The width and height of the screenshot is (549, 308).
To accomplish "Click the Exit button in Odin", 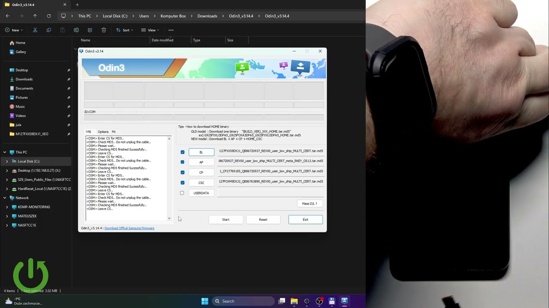I will pos(305,219).
